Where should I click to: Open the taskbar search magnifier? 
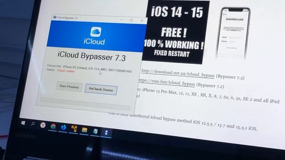pos(33,124)
